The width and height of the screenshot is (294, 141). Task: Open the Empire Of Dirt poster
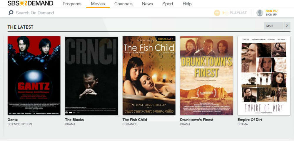coord(264,76)
